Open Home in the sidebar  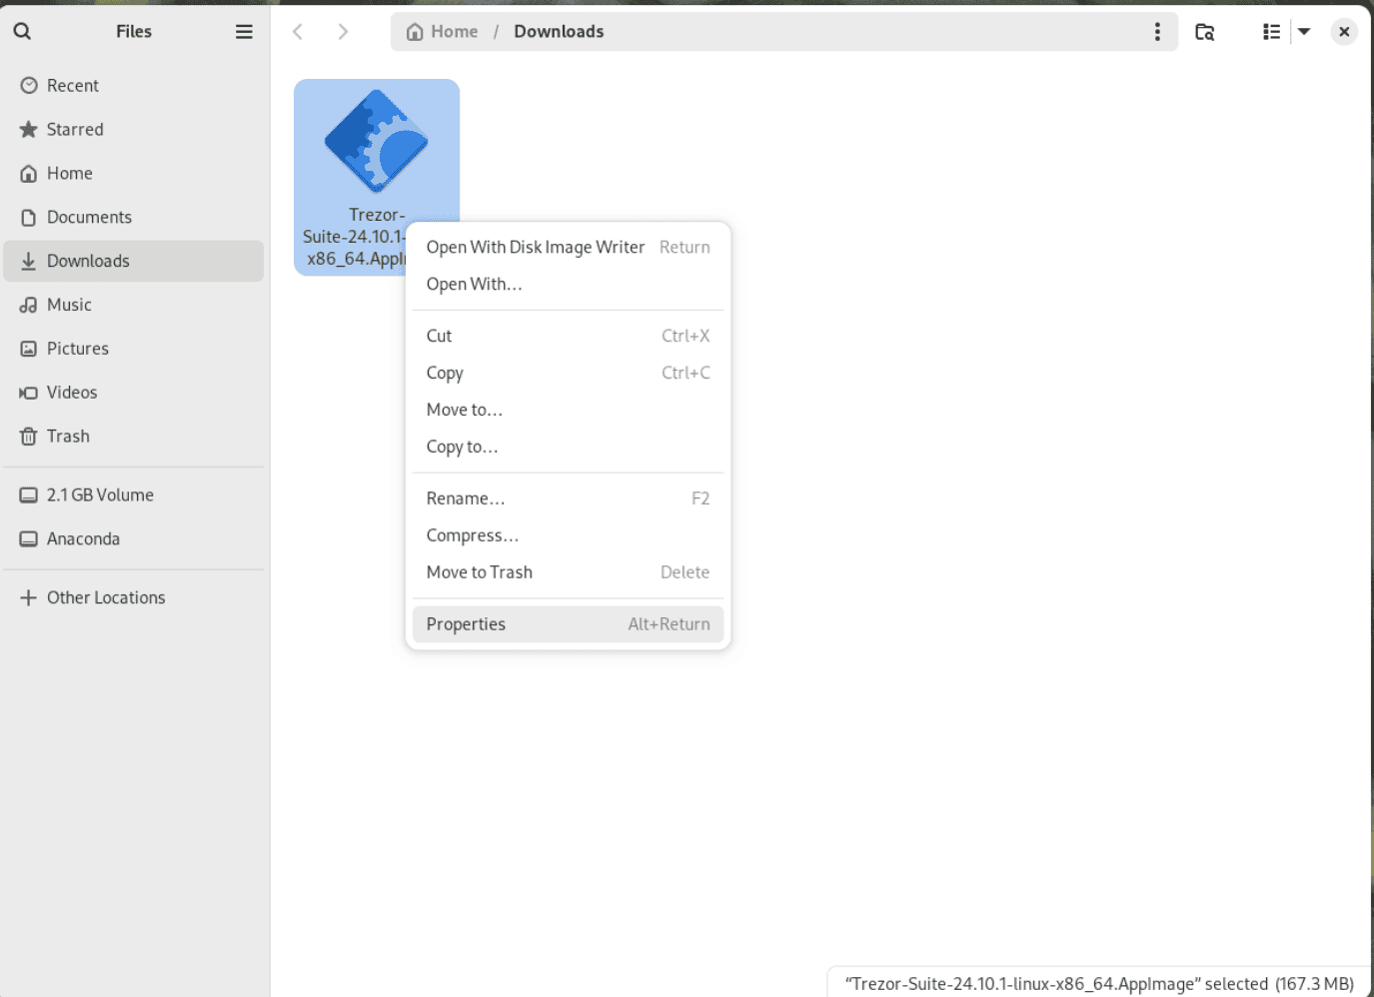[134, 174]
